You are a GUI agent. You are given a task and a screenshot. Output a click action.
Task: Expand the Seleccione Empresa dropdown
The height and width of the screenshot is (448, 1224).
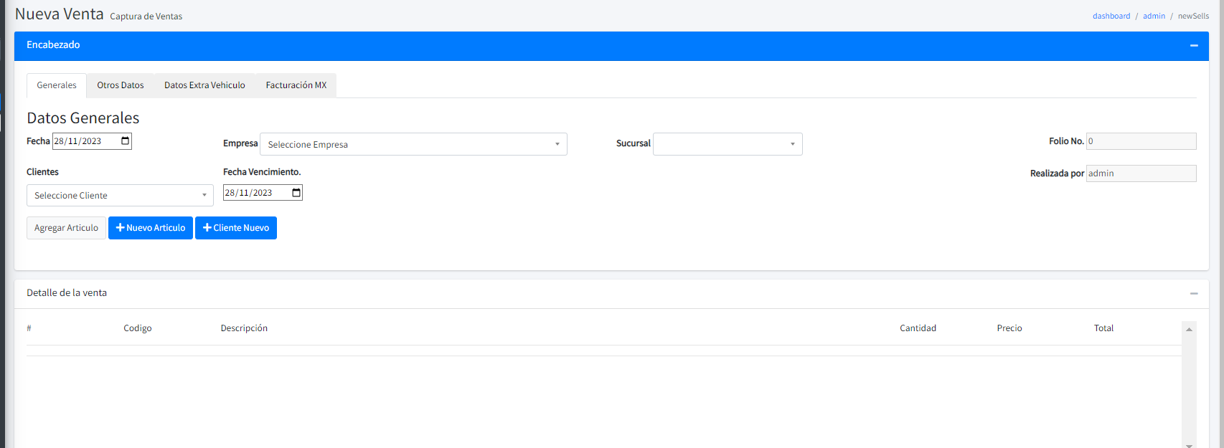pos(413,144)
